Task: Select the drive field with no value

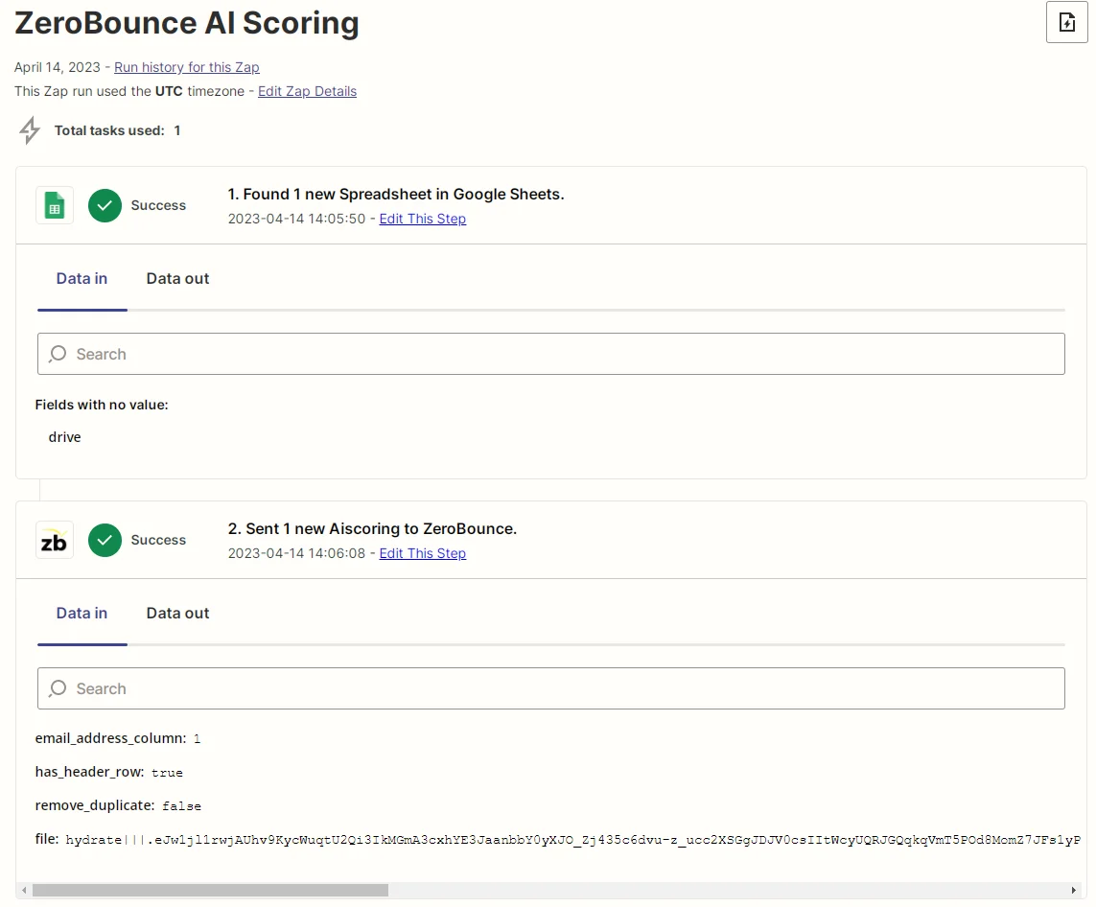Action: [x=64, y=436]
